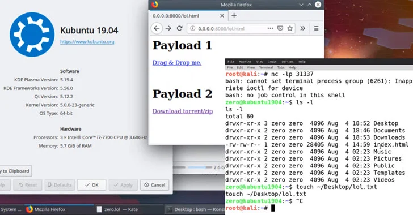
Task: Open the VirtualBox File menu in the dark bar
Action: point(231,62)
